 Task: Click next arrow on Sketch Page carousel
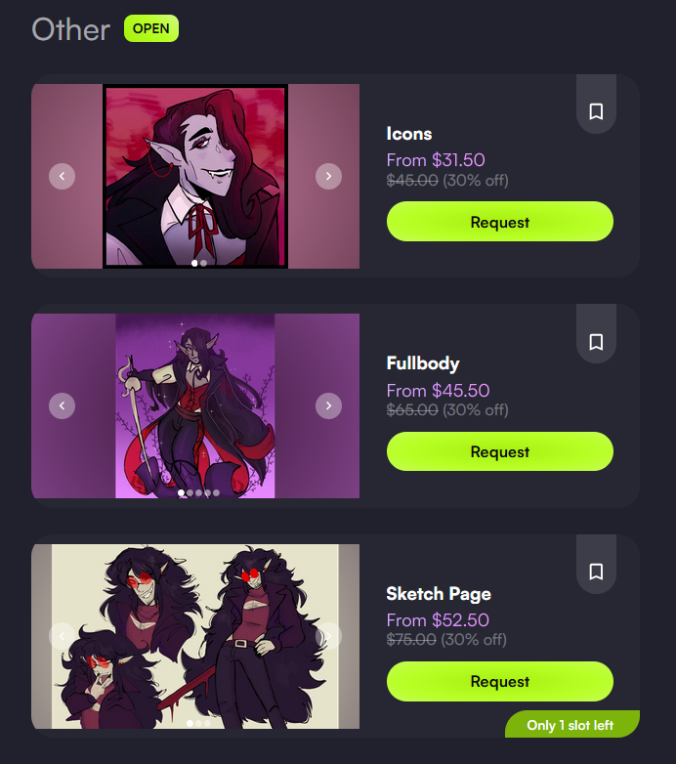(329, 636)
